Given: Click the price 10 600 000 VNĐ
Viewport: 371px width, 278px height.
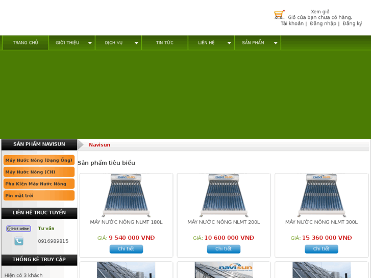Looking at the screenshot, I should tap(229, 238).
